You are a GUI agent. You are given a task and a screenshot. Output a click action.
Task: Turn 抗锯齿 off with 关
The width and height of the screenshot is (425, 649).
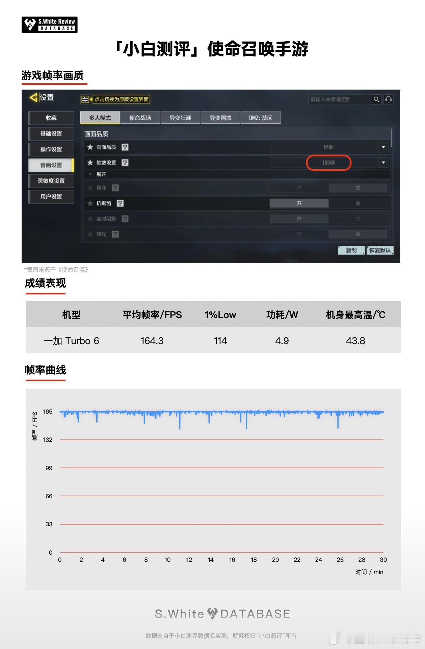coord(358,203)
